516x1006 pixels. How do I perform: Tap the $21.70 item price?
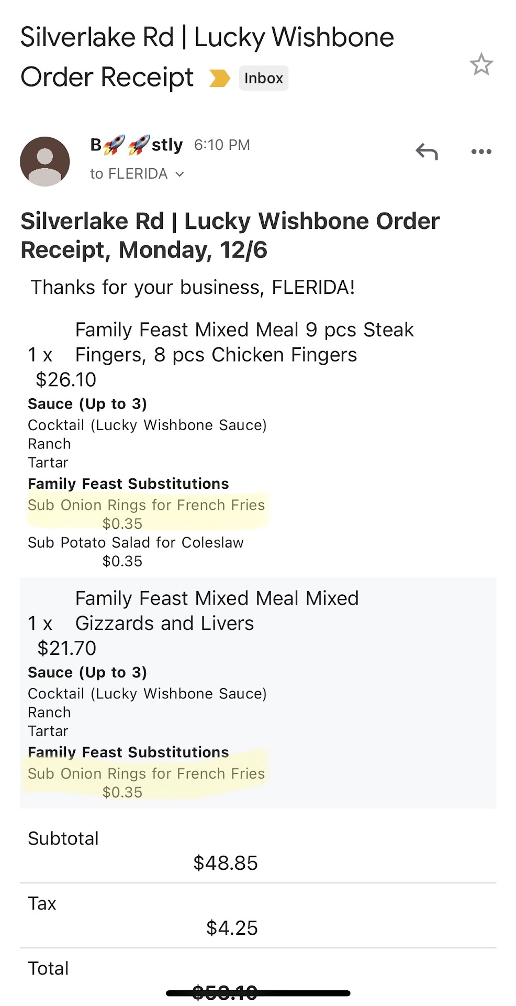point(66,648)
